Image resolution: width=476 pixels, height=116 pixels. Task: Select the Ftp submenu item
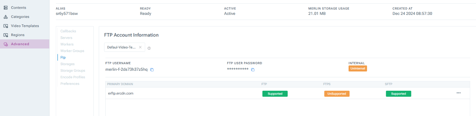coord(63,57)
